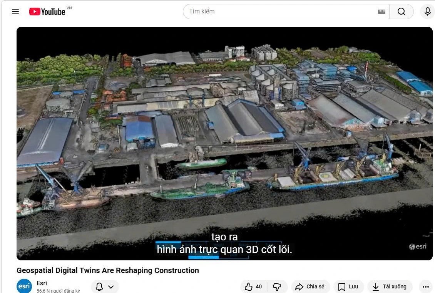Click the bookmark icon on the Lưu button
This screenshot has height=293, width=435.
tap(342, 286)
